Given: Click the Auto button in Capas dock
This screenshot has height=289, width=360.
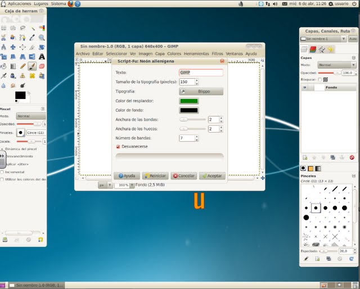Looking at the screenshot, I should click(x=353, y=39).
